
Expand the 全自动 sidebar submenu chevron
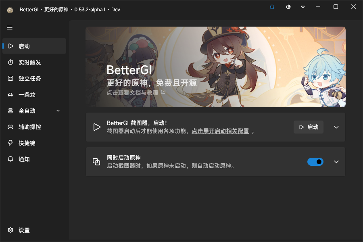tap(58, 111)
